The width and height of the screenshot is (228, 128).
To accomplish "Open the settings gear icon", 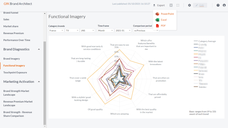I will [x=189, y=5].
